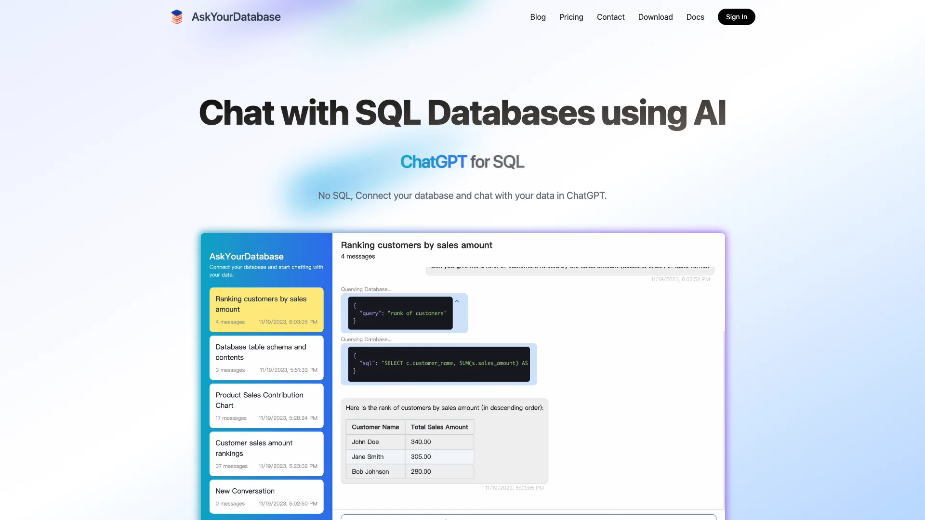Click the '305.00' sales amount cell
This screenshot has height=520, width=925.
pos(439,457)
